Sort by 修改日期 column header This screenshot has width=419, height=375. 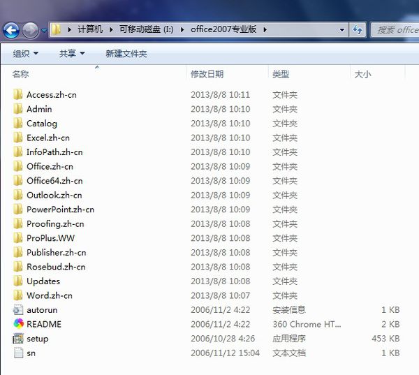pos(207,74)
